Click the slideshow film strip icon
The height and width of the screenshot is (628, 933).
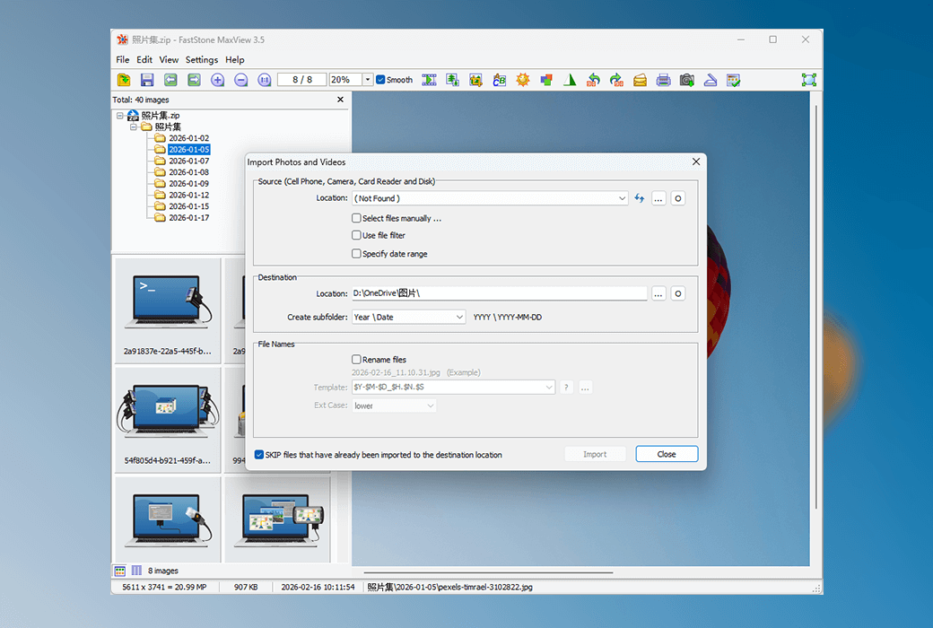coord(429,80)
